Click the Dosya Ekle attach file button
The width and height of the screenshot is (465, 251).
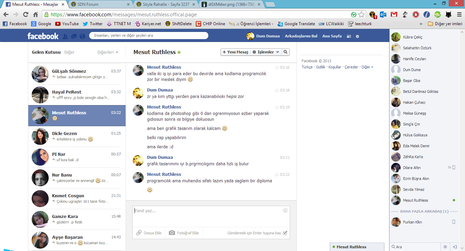click(149, 233)
